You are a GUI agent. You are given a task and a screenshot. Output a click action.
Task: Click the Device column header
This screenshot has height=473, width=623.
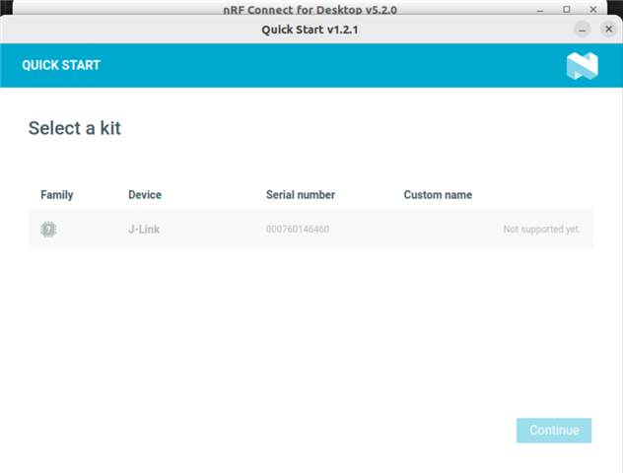(x=145, y=195)
